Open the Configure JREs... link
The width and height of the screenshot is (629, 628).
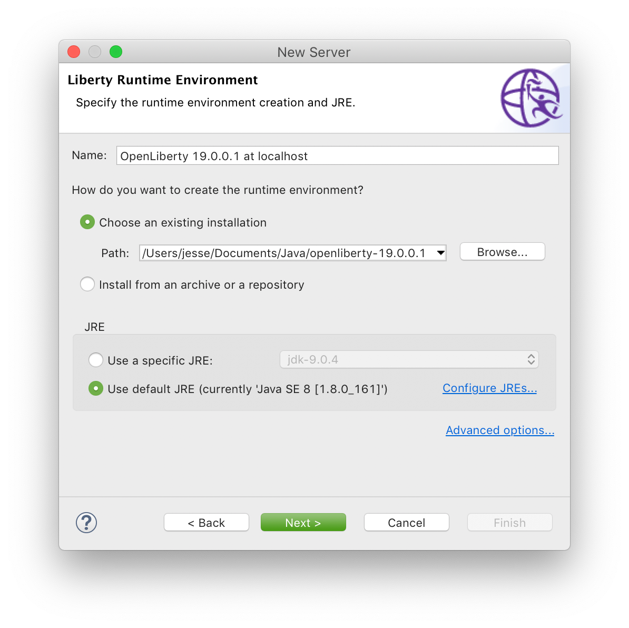click(489, 388)
